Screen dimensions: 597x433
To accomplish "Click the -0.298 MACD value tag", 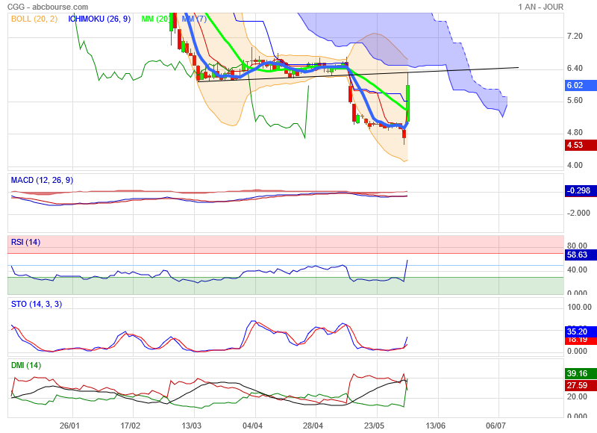I will point(581,191).
